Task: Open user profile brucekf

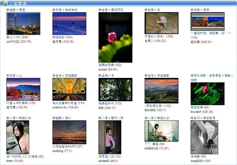Action: (196, 112)
